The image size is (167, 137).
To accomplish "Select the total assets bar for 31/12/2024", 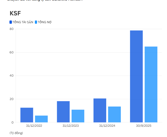I will tap(100, 110).
